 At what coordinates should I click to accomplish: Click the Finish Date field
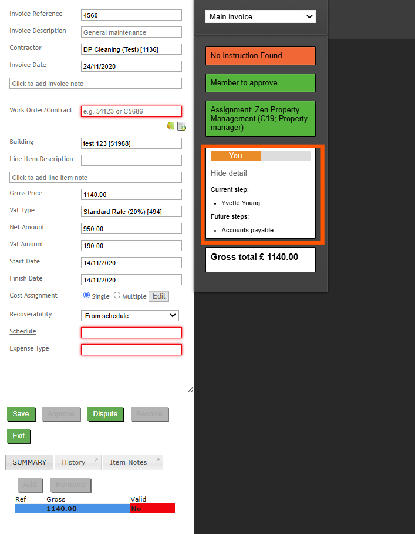coord(131,279)
